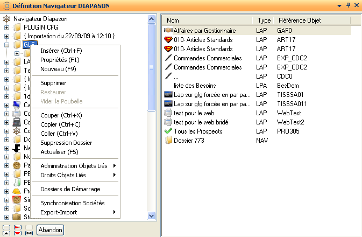Image resolution: width=362 pixels, height=237 pixels.
Task: Click the PLUGIN CFG folder icon
Action: [x=17, y=27]
